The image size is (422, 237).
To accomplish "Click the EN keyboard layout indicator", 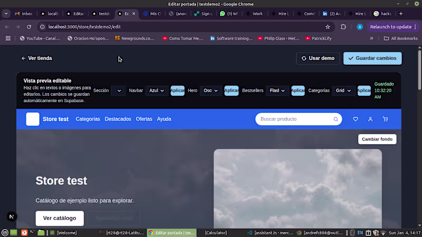I will coord(360,233).
